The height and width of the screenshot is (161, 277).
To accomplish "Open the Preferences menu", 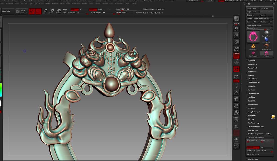I will point(76,3).
